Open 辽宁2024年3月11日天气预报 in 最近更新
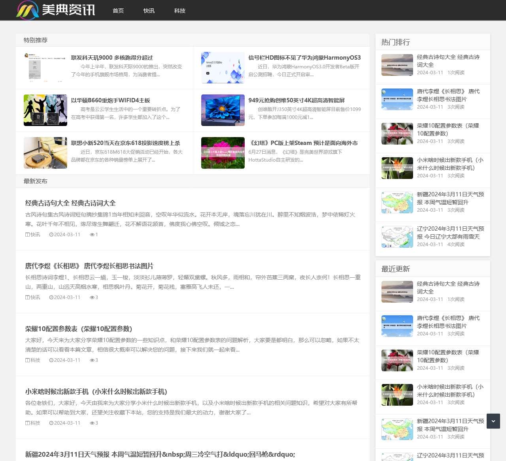 tap(449, 455)
